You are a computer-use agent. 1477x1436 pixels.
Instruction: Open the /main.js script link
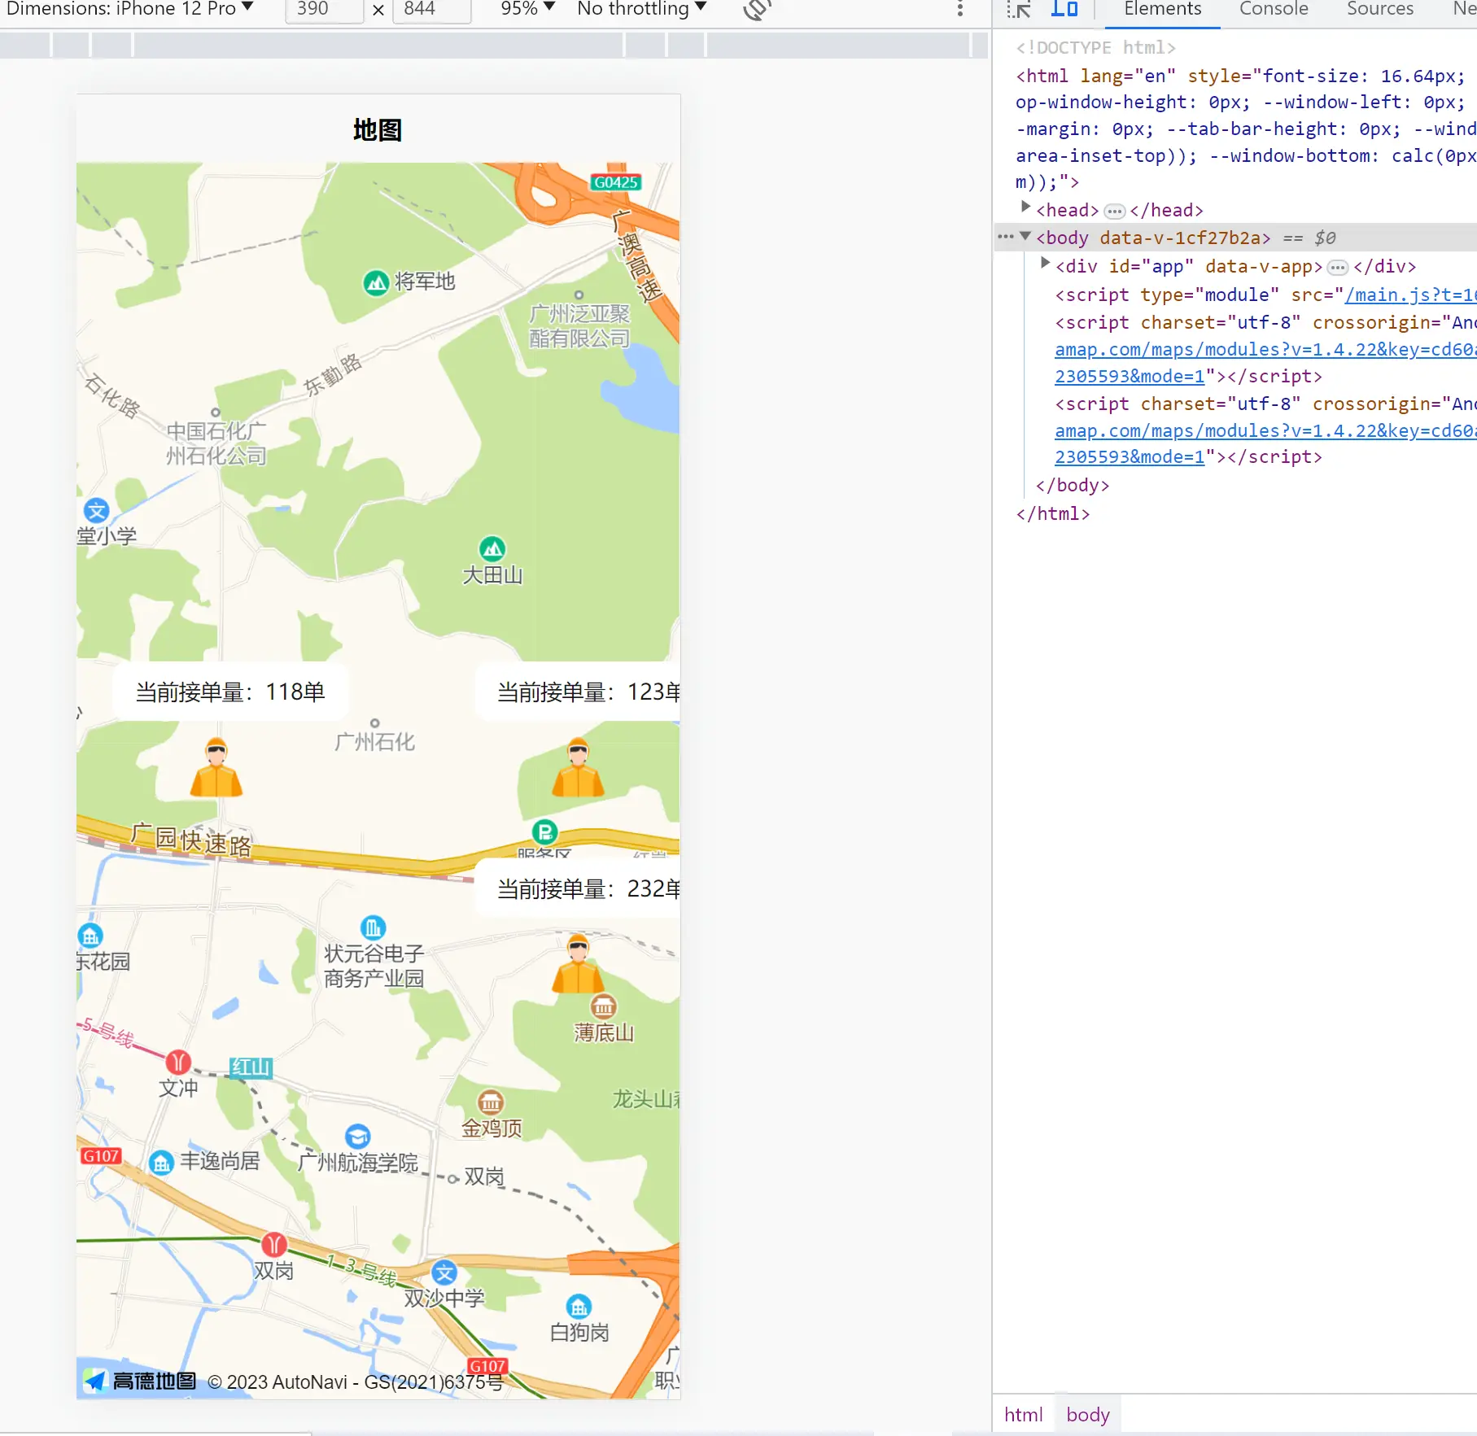click(1410, 295)
